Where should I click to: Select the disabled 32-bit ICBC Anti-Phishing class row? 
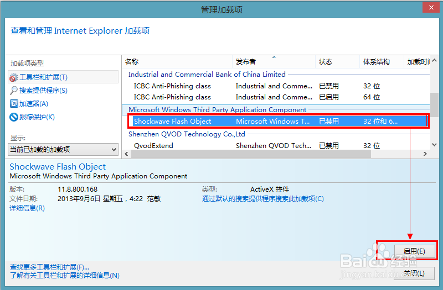click(276, 86)
